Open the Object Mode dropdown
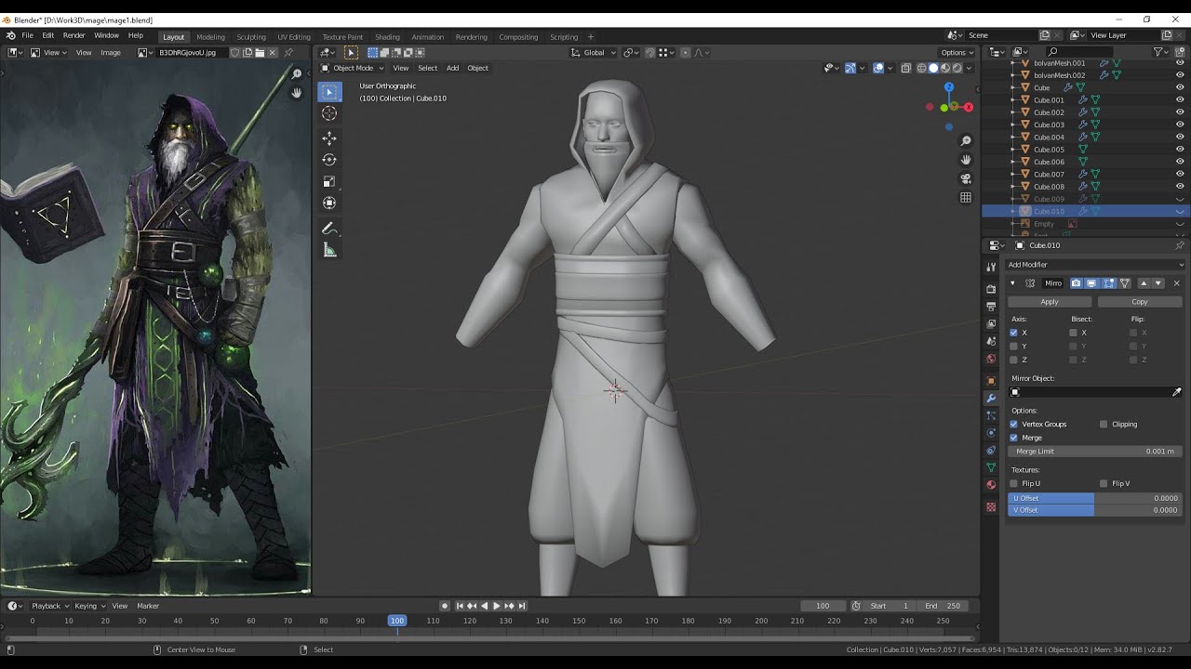Viewport: 1191px width, 669px height. tap(352, 68)
